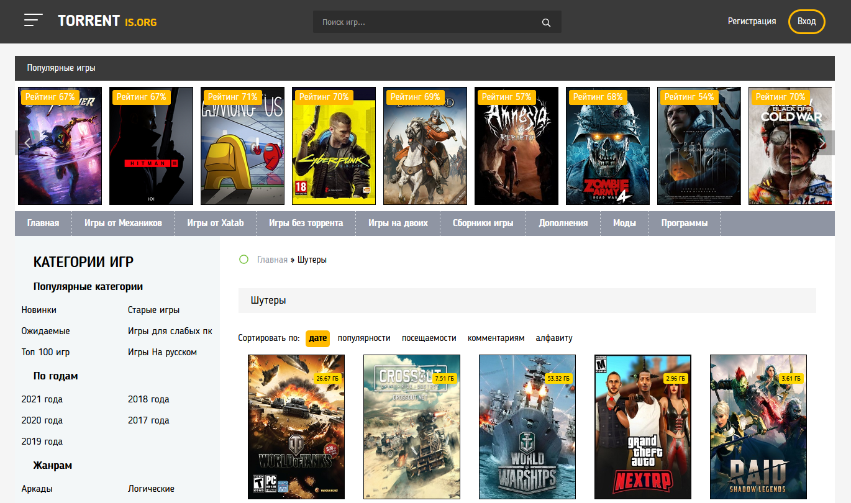Click the Вход login button

(x=807, y=21)
